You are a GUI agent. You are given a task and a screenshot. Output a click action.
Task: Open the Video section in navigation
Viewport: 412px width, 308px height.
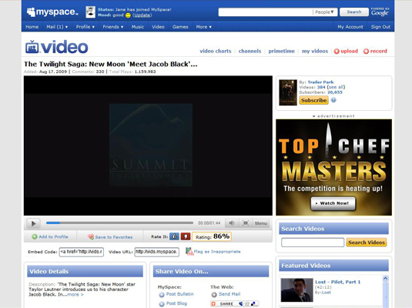158,27
